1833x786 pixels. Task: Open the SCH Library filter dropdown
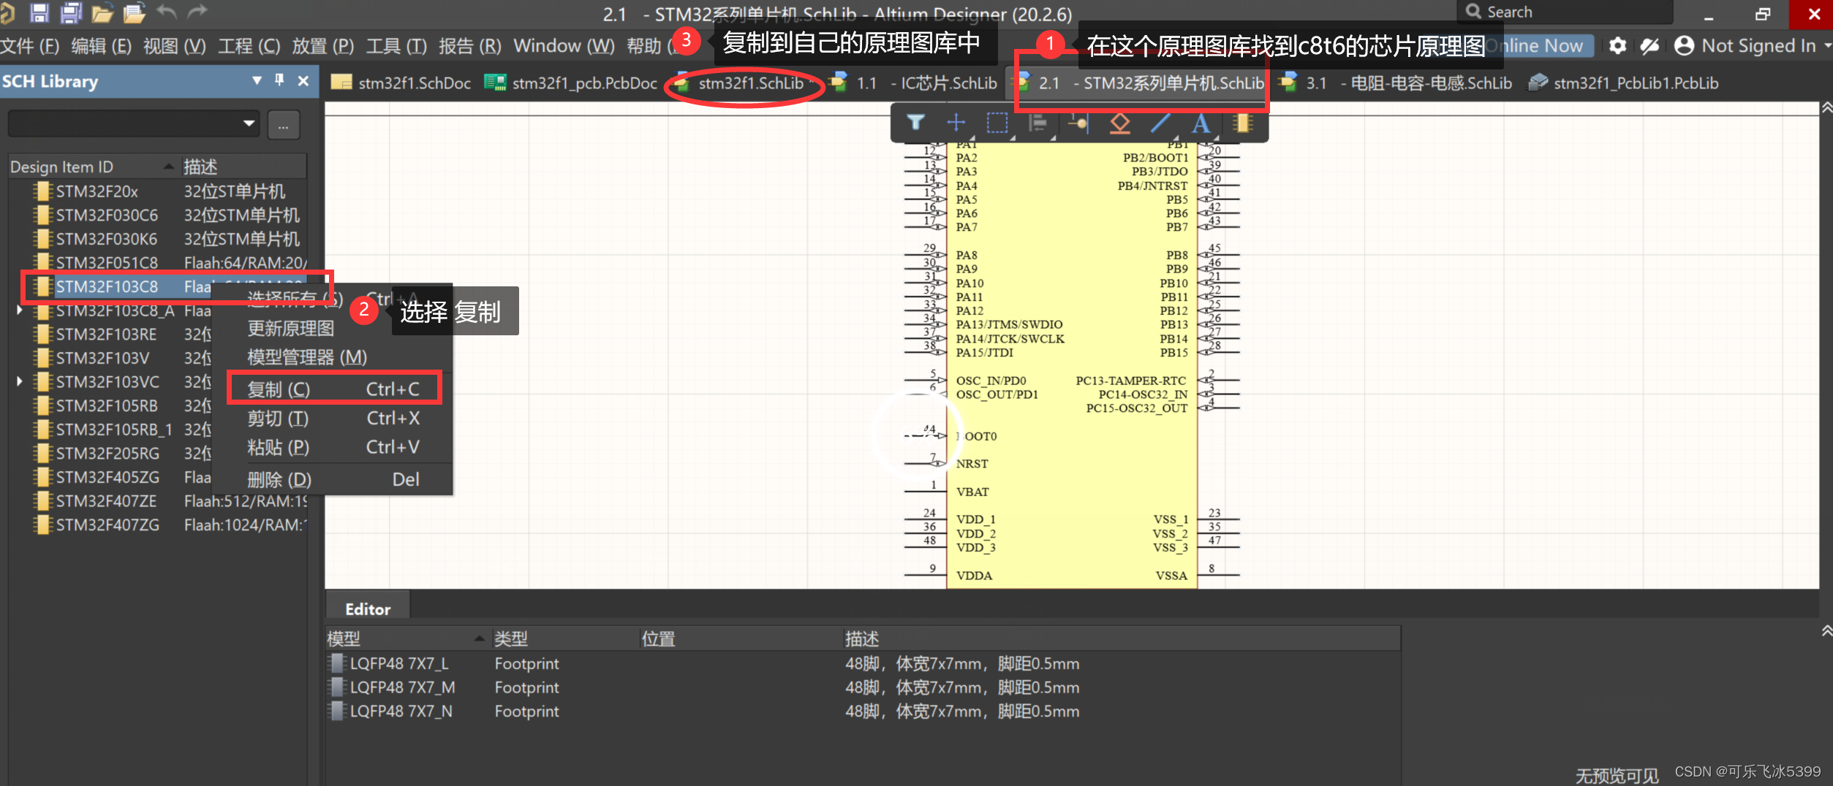pos(249,123)
